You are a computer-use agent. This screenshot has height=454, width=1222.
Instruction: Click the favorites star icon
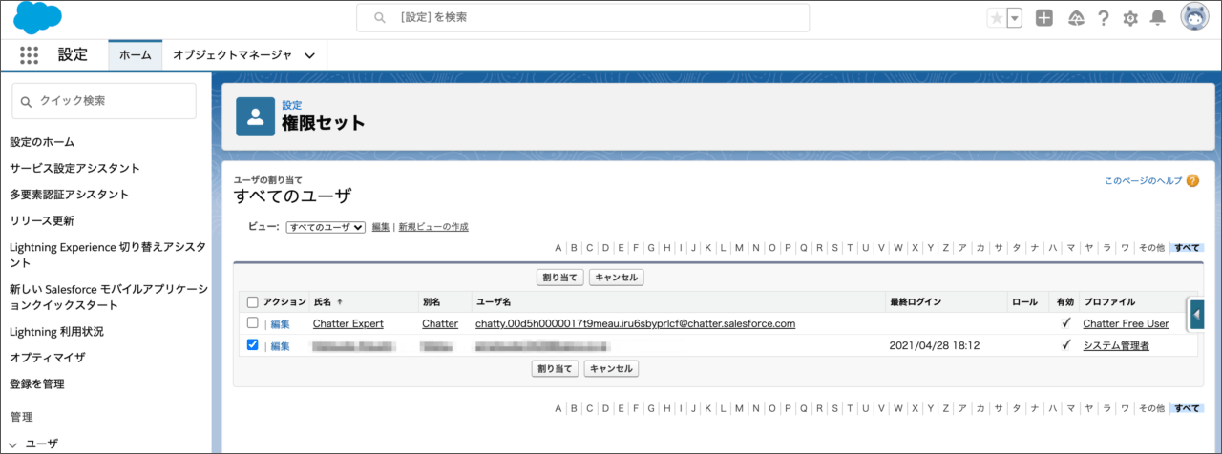996,18
